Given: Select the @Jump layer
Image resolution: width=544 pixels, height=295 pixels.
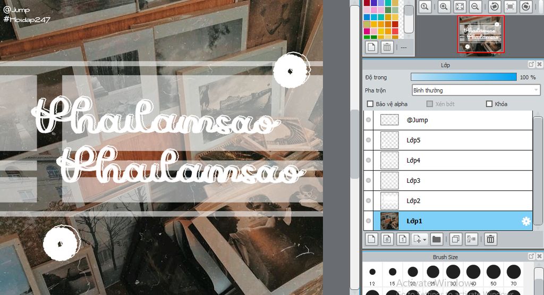Looking at the screenshot, I should tap(453, 120).
